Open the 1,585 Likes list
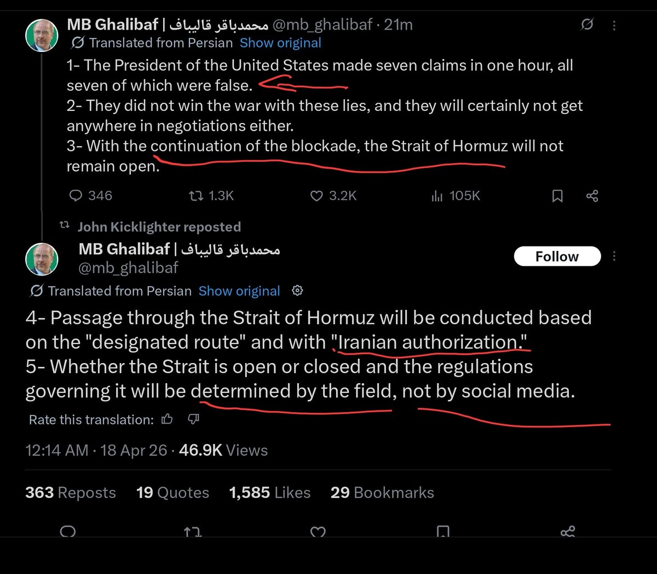Image resolution: width=657 pixels, height=574 pixels. tap(269, 493)
